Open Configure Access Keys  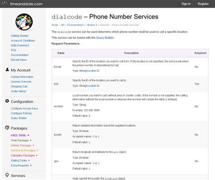24,109
